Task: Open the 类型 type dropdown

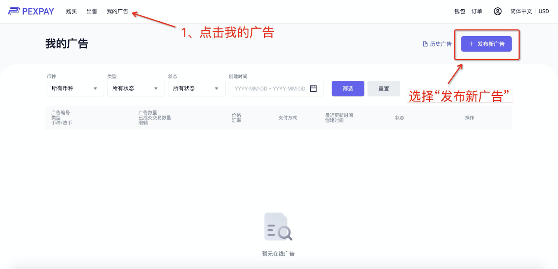Action: coord(136,89)
